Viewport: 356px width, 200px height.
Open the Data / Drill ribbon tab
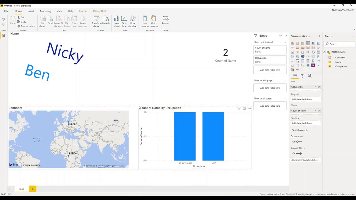pyautogui.click(x=99, y=11)
